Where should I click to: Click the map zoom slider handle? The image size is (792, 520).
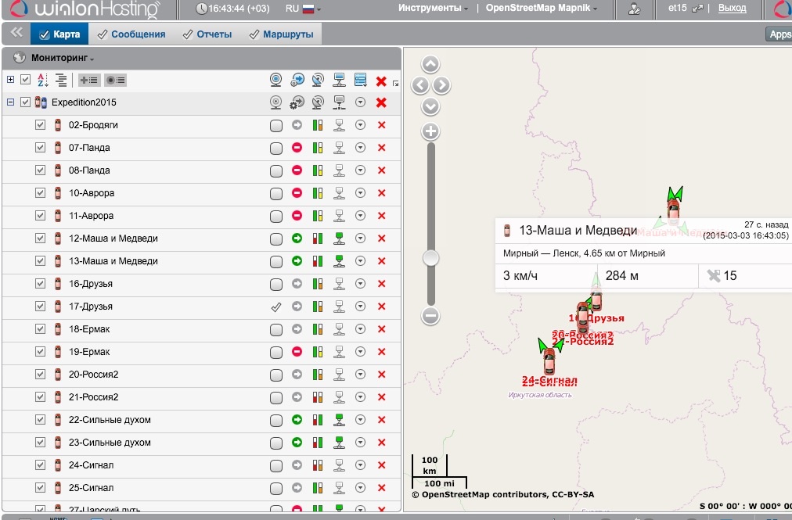tap(430, 258)
